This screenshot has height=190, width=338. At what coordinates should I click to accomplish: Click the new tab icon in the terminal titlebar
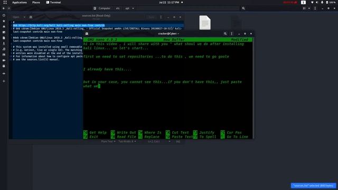pos(87,34)
